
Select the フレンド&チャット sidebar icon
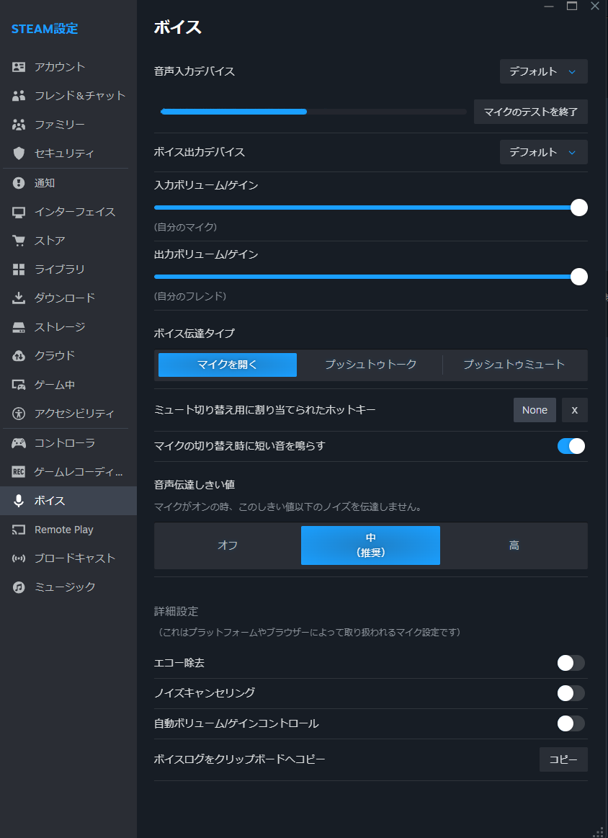[18, 95]
